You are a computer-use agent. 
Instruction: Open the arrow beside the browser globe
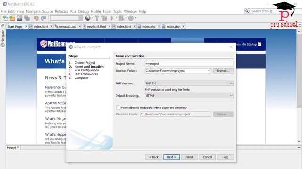(92, 18)
